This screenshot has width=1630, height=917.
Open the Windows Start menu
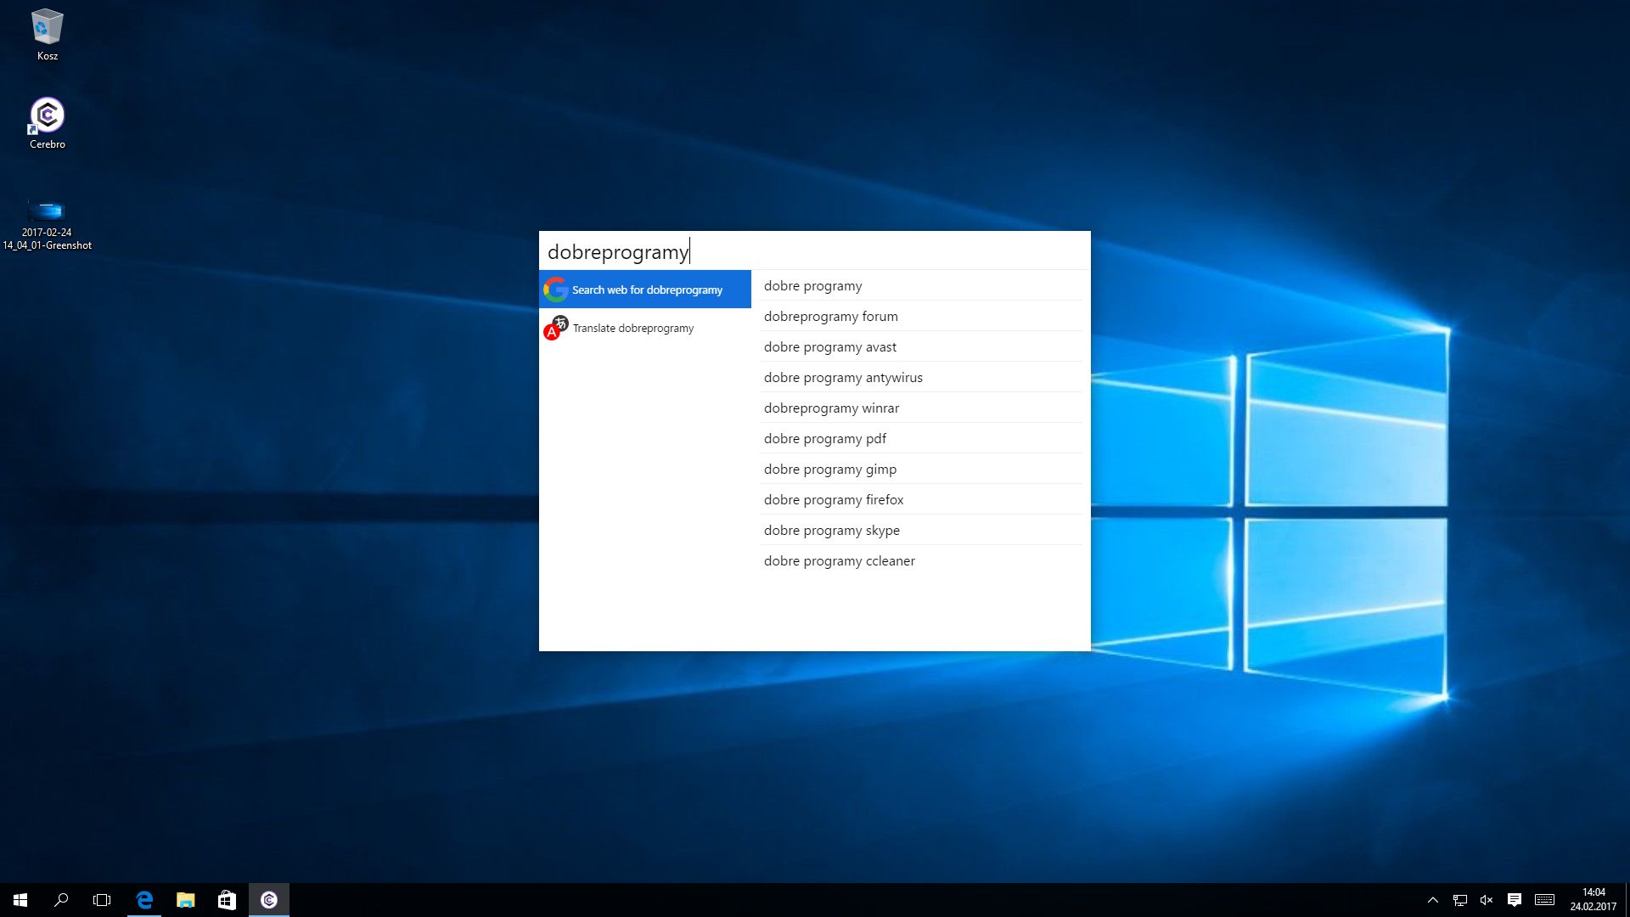20,900
